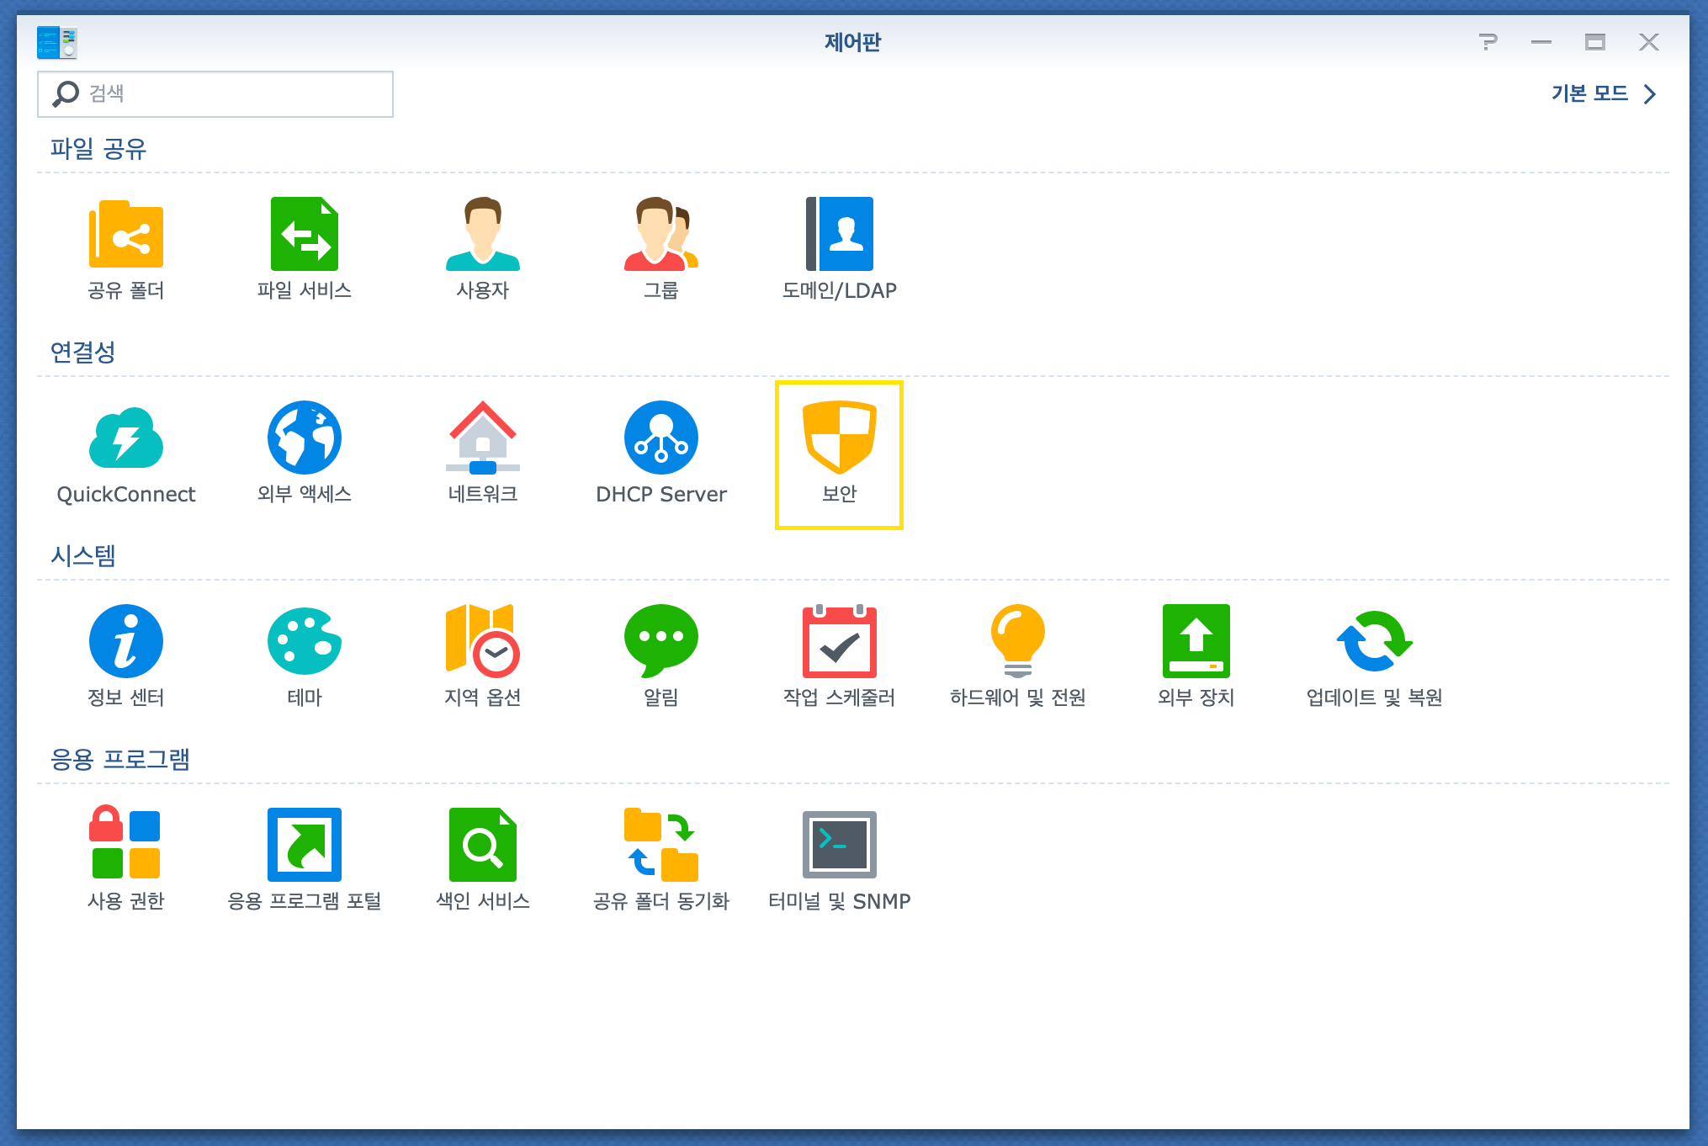
Task: Open 공유 폴더 동기화 icon
Action: tap(661, 846)
